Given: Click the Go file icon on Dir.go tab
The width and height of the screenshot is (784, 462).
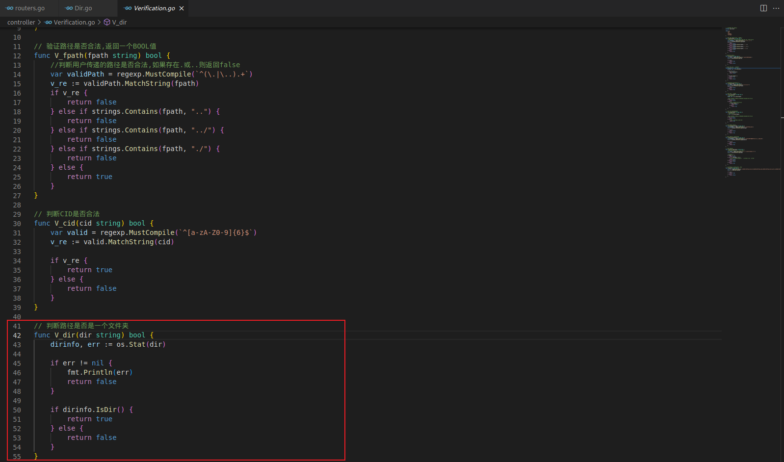Looking at the screenshot, I should pos(69,8).
